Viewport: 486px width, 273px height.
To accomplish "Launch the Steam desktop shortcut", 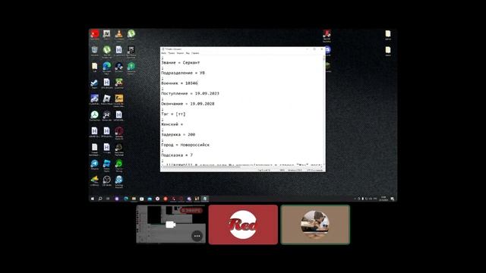I will [x=94, y=83].
